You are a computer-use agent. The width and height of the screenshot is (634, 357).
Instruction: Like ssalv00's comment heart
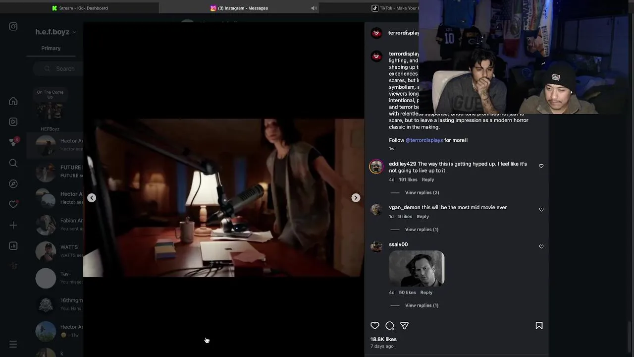point(541,246)
